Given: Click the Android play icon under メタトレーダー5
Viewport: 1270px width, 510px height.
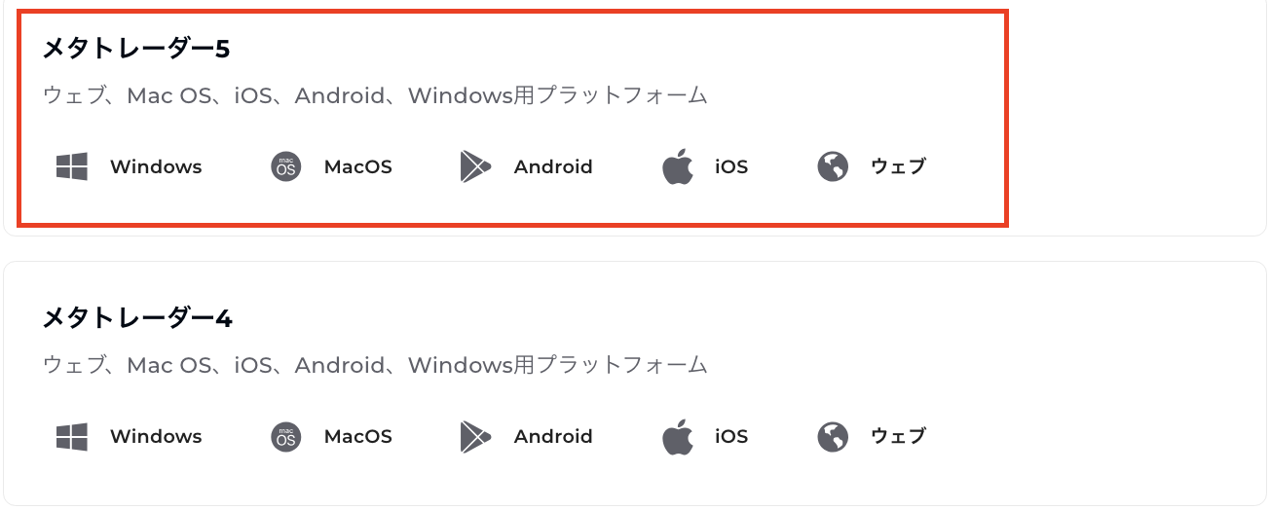Looking at the screenshot, I should (474, 166).
